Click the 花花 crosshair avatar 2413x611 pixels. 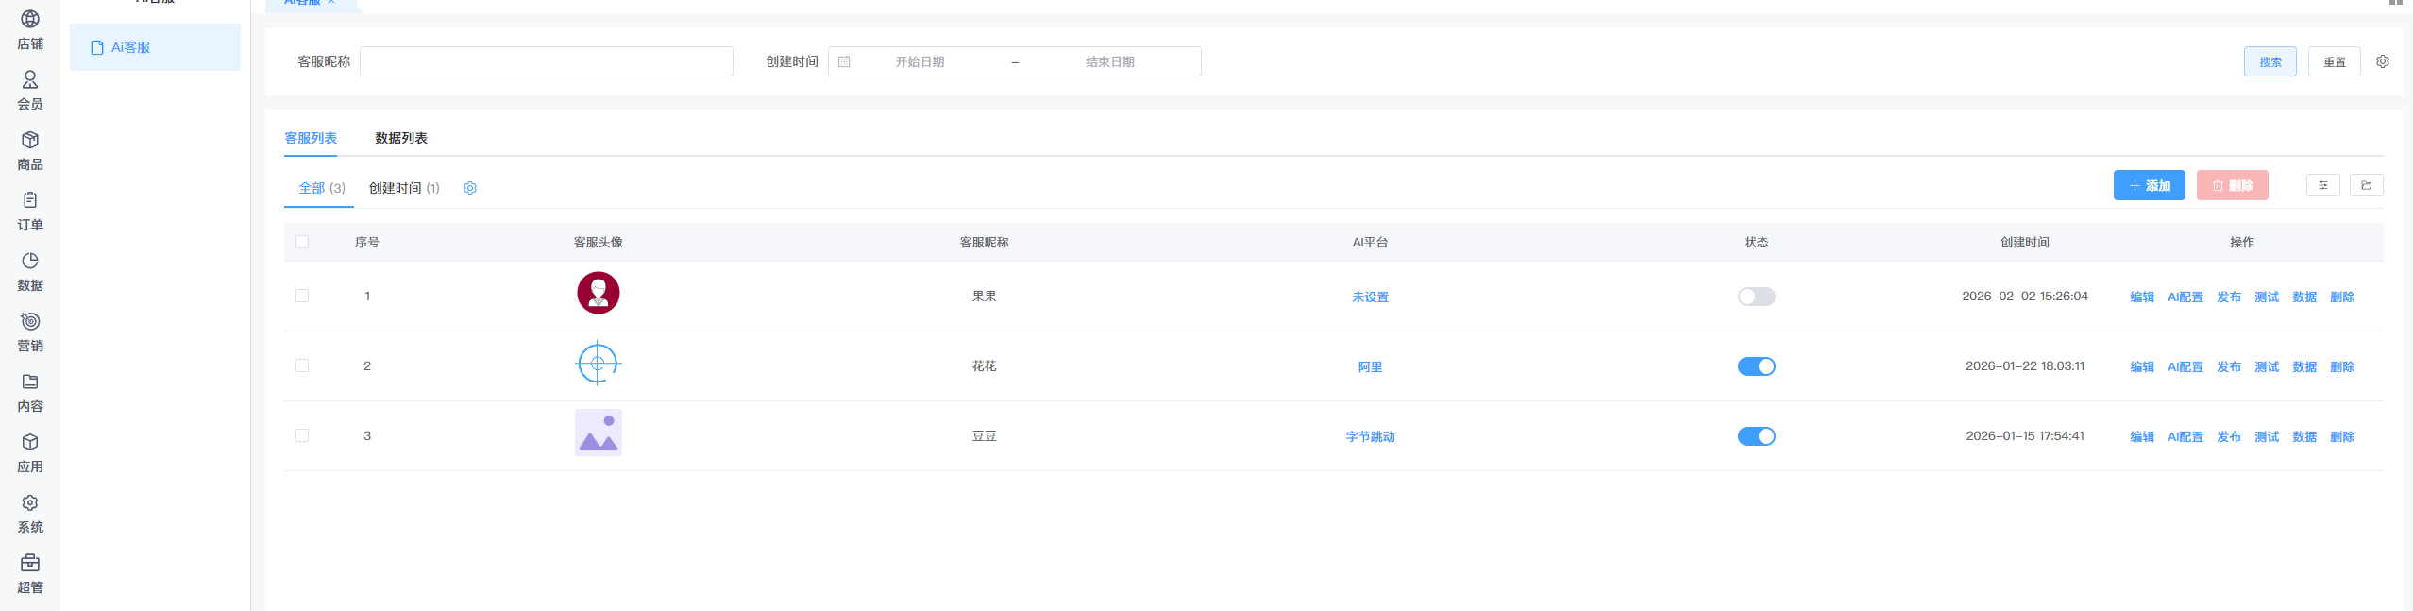click(x=599, y=363)
